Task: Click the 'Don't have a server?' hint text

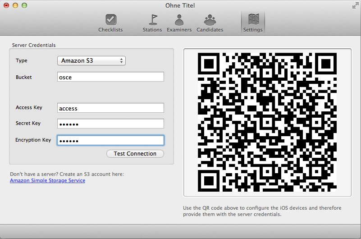Action: [x=67, y=174]
